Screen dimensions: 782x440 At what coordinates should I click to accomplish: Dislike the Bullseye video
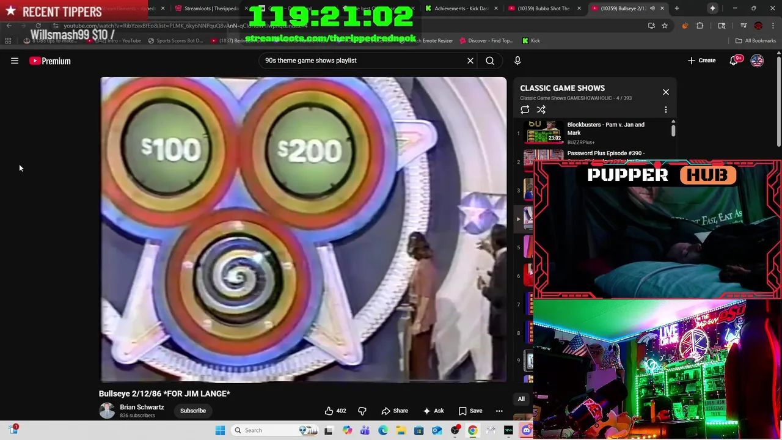362,411
